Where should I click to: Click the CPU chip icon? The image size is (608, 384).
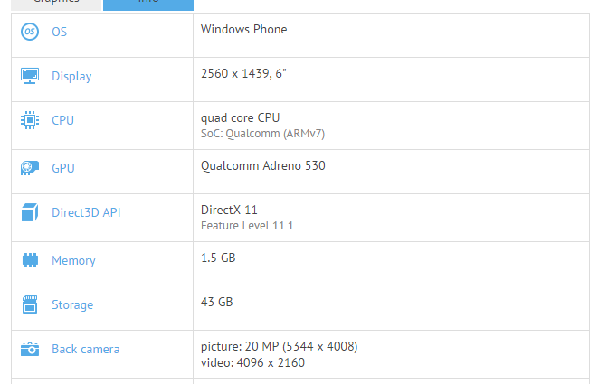(x=30, y=120)
